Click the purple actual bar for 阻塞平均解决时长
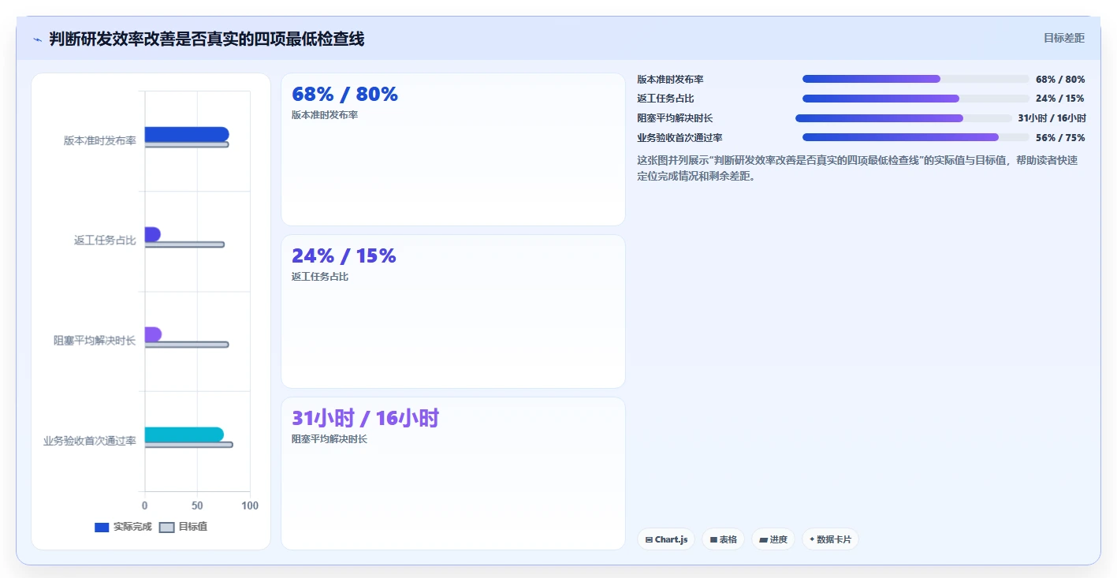This screenshot has height=578, width=1117. click(153, 334)
